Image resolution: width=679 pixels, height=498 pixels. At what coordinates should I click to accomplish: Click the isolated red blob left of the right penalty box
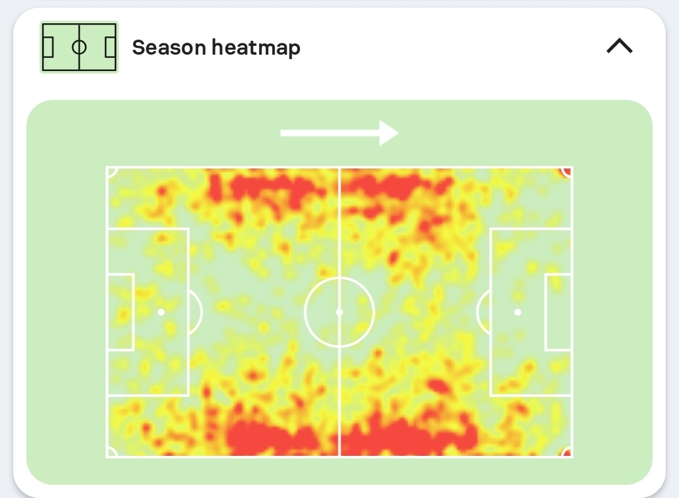pos(442,385)
